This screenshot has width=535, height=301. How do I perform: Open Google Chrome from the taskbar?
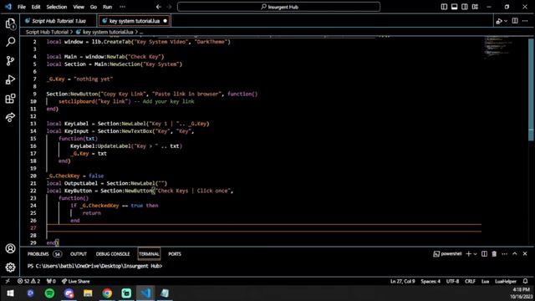(107, 293)
